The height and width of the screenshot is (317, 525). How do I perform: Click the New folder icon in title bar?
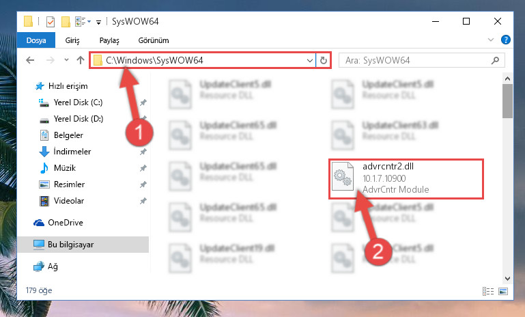coord(66,22)
